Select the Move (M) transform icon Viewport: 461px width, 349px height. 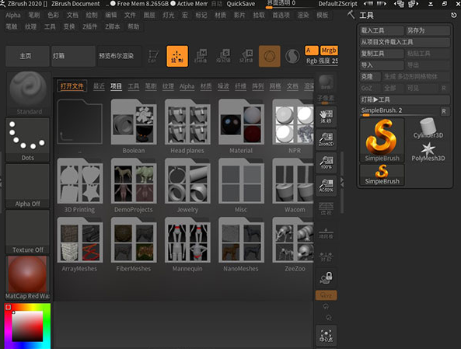tap(201, 56)
